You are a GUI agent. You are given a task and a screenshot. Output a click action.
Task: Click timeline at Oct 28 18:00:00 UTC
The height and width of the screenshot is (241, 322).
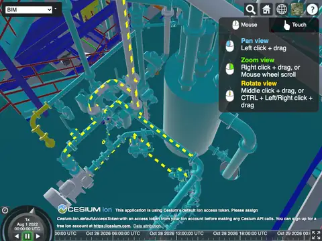click(x=240, y=234)
